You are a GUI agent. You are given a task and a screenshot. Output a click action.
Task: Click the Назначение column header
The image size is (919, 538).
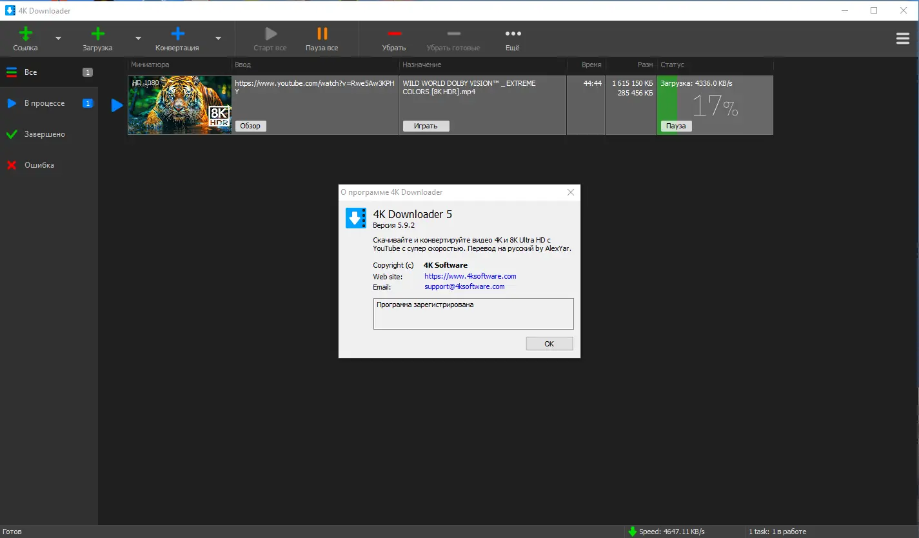[422, 65]
